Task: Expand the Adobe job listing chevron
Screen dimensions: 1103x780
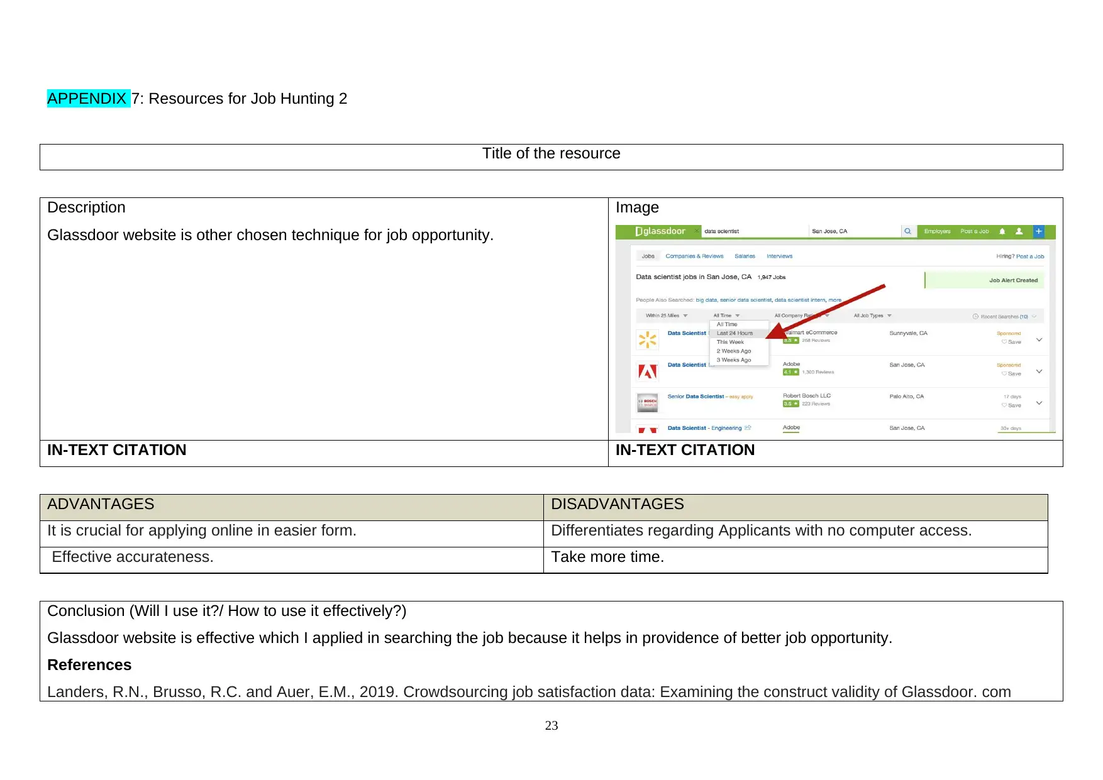Action: click(1039, 371)
